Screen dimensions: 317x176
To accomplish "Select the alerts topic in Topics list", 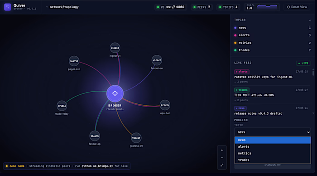I will point(272,35).
